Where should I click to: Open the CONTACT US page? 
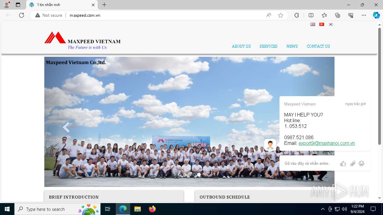[318, 46]
